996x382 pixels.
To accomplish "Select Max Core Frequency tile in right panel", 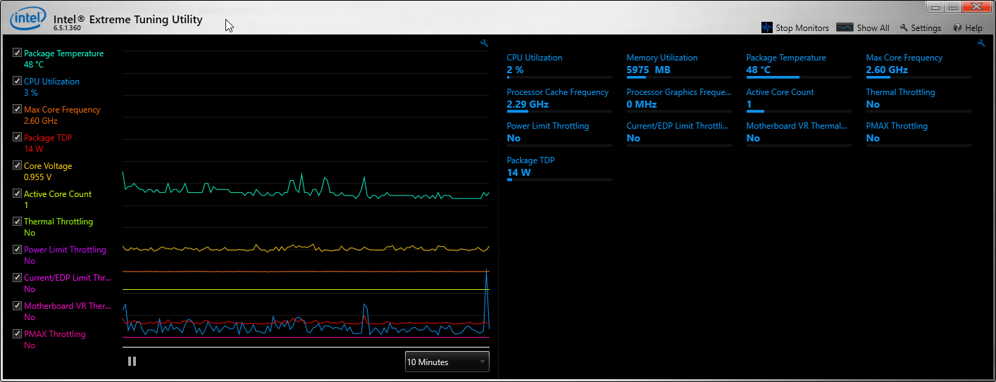I will tap(919, 65).
